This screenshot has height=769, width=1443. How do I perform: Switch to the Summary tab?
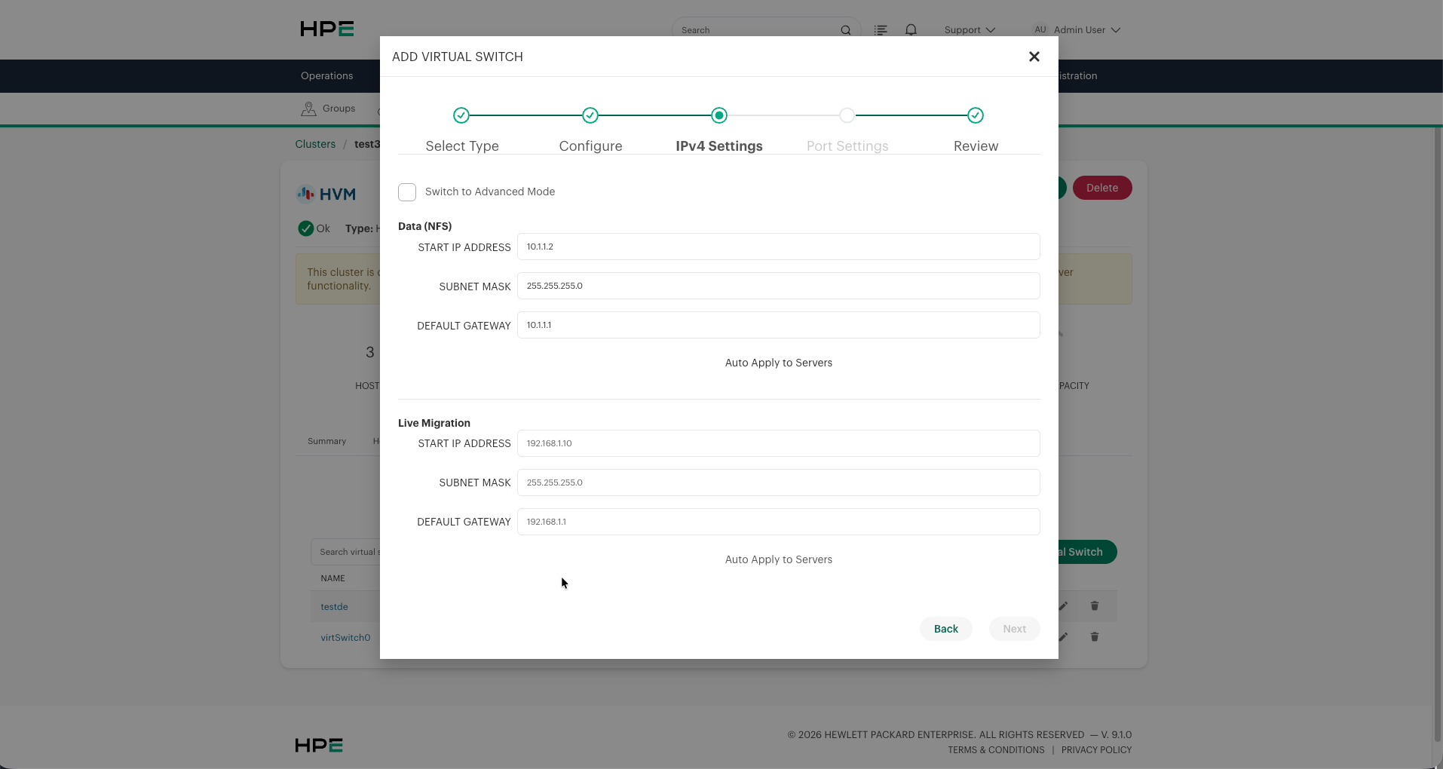tap(326, 441)
